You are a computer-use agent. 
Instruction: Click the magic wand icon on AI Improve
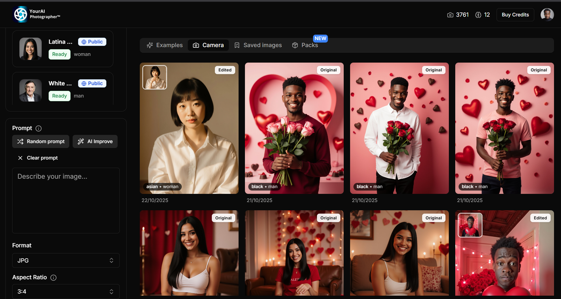pos(80,141)
